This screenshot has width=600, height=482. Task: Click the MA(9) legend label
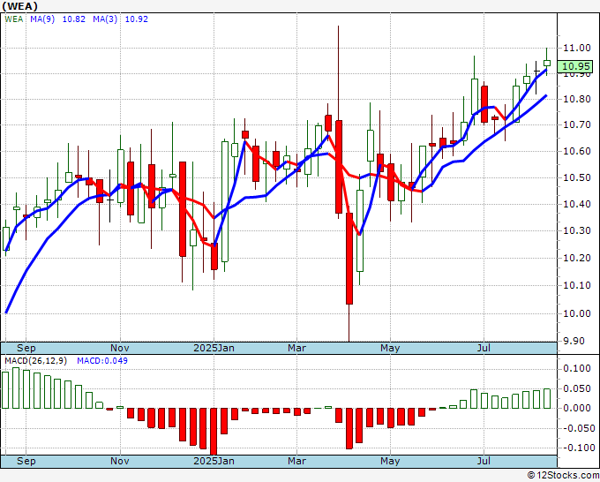(42, 19)
